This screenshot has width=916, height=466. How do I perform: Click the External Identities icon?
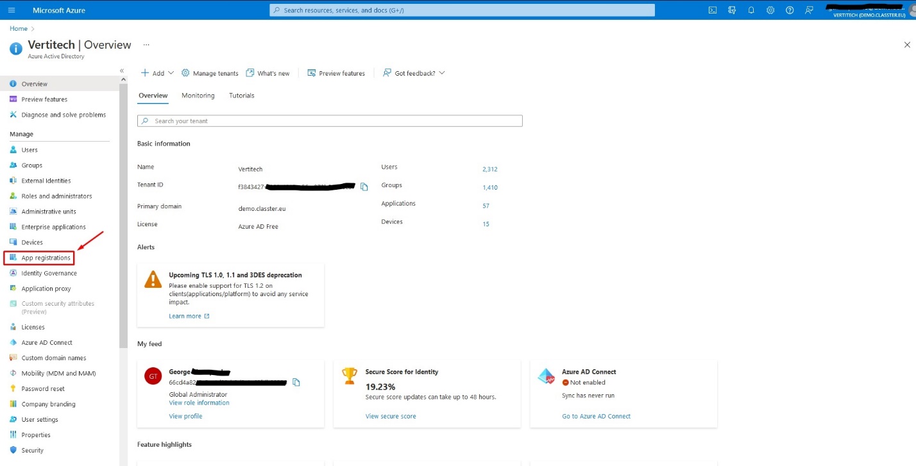13,180
